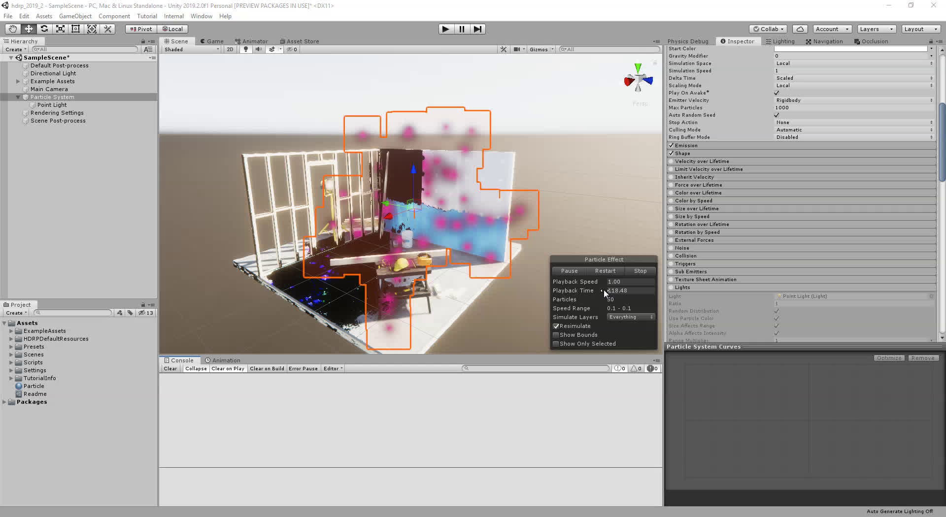Toggle scene lighting bulb icon

pos(245,49)
